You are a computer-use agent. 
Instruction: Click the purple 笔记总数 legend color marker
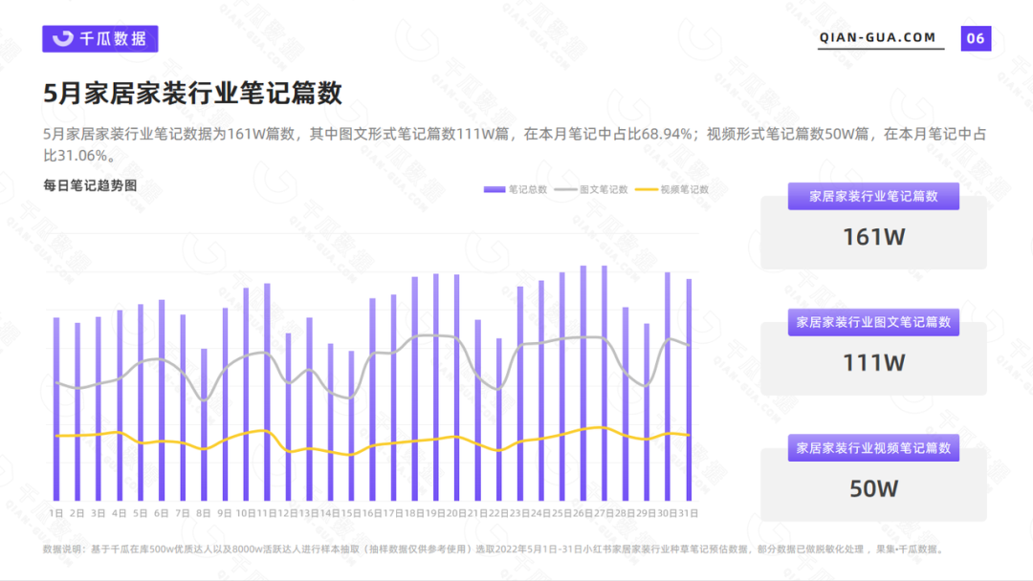pos(495,189)
